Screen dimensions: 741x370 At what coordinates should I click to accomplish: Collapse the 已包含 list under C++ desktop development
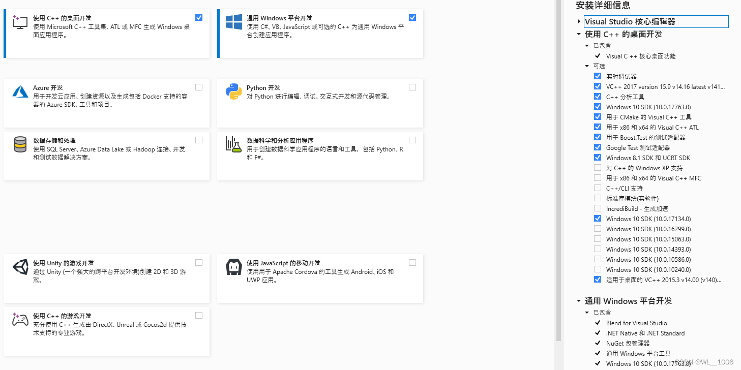point(587,45)
